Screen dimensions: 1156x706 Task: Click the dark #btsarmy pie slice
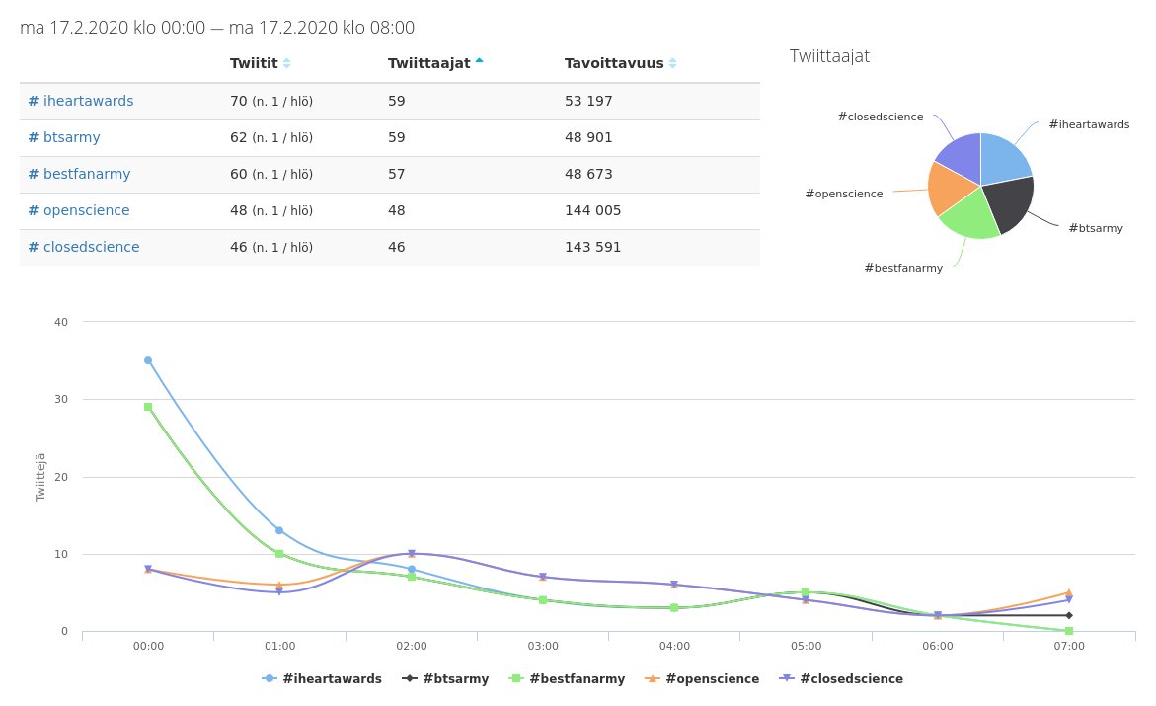click(x=1011, y=203)
